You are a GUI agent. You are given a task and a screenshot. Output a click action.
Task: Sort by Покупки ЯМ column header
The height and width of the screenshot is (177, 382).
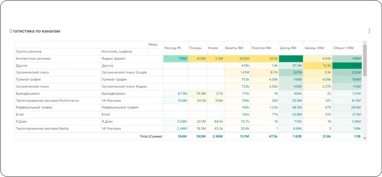click(261, 48)
